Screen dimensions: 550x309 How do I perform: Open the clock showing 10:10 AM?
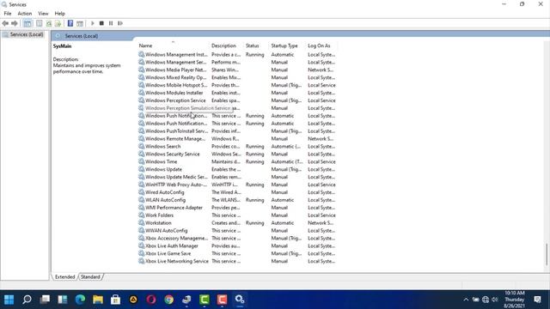coord(515,300)
